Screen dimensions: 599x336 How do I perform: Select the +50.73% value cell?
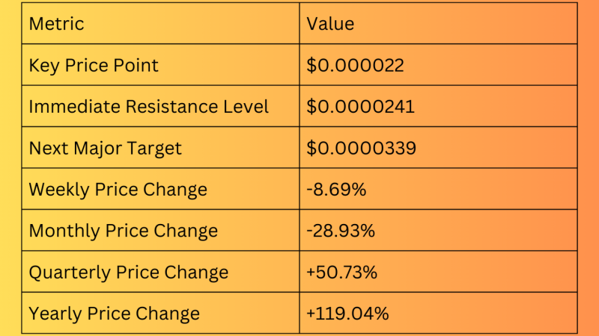pyautogui.click(x=341, y=273)
